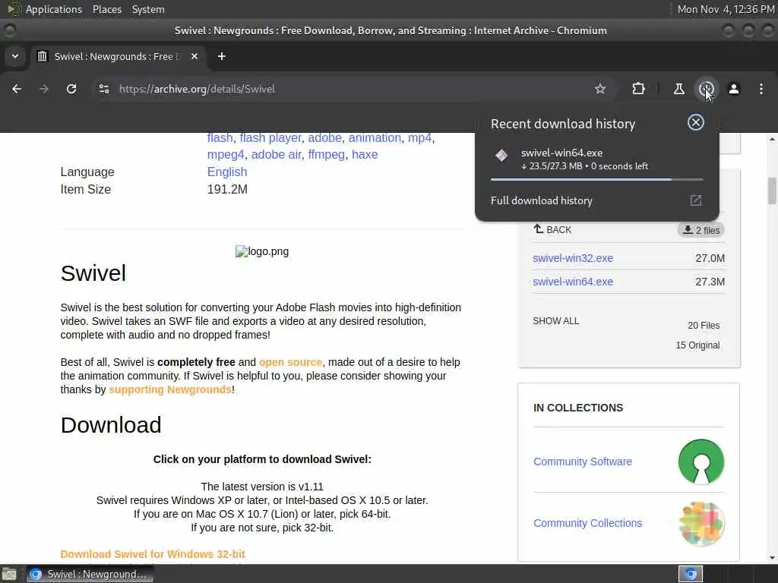
Task: Open the mpeg4 topic tag
Action: click(226, 155)
